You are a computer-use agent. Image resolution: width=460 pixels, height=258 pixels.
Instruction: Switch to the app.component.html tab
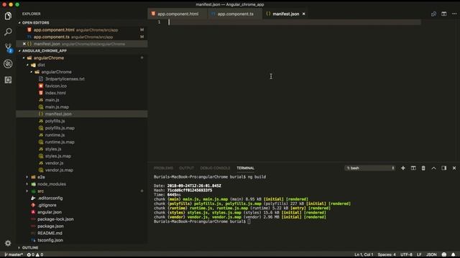(x=178, y=14)
